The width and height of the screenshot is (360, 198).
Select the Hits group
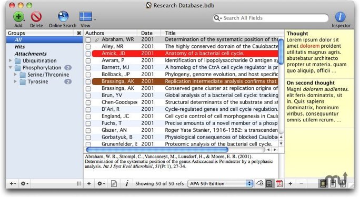(x=44, y=47)
